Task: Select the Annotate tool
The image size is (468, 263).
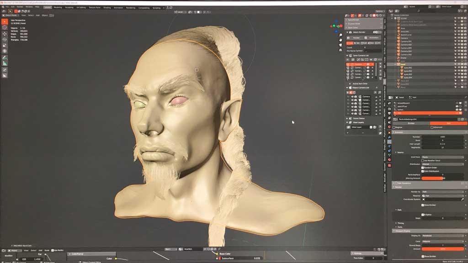Action: (x=5, y=58)
